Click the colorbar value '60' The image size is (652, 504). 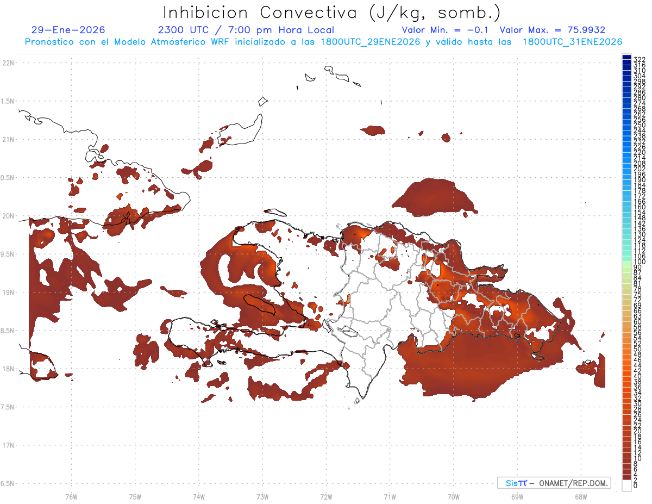pos(638,322)
